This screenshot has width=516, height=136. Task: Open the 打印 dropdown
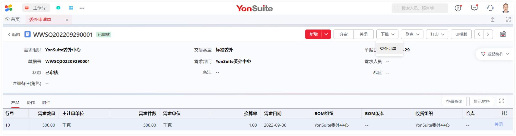[x=437, y=34]
